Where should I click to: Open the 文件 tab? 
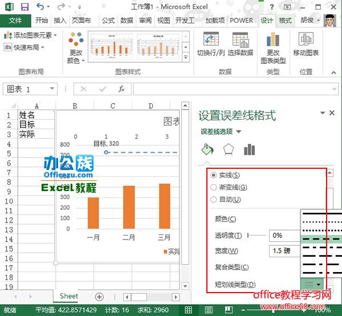15,21
